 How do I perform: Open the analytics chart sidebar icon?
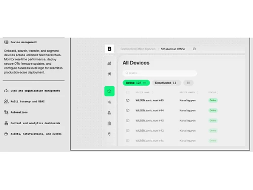pyautogui.click(x=109, y=63)
